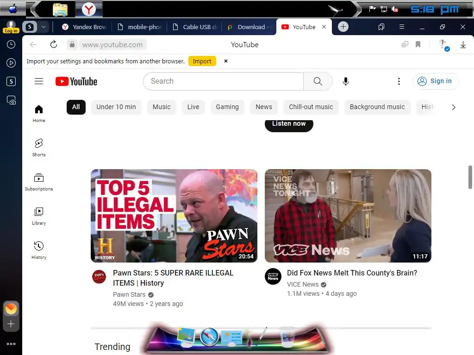Screen dimensions: 474x355
Task: Open the File Explorer folder icon in taskbar
Action: [x=60, y=10]
